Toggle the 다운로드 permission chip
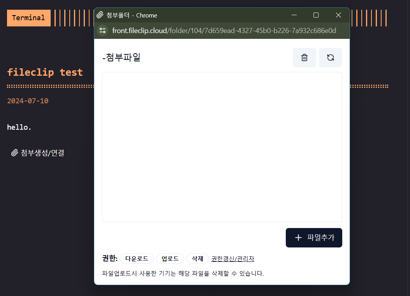Viewport: 410px width, 296px height. (x=137, y=258)
